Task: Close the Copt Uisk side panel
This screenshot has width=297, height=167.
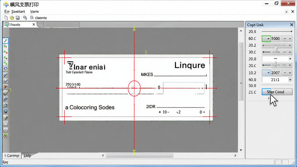Action: 291,25
